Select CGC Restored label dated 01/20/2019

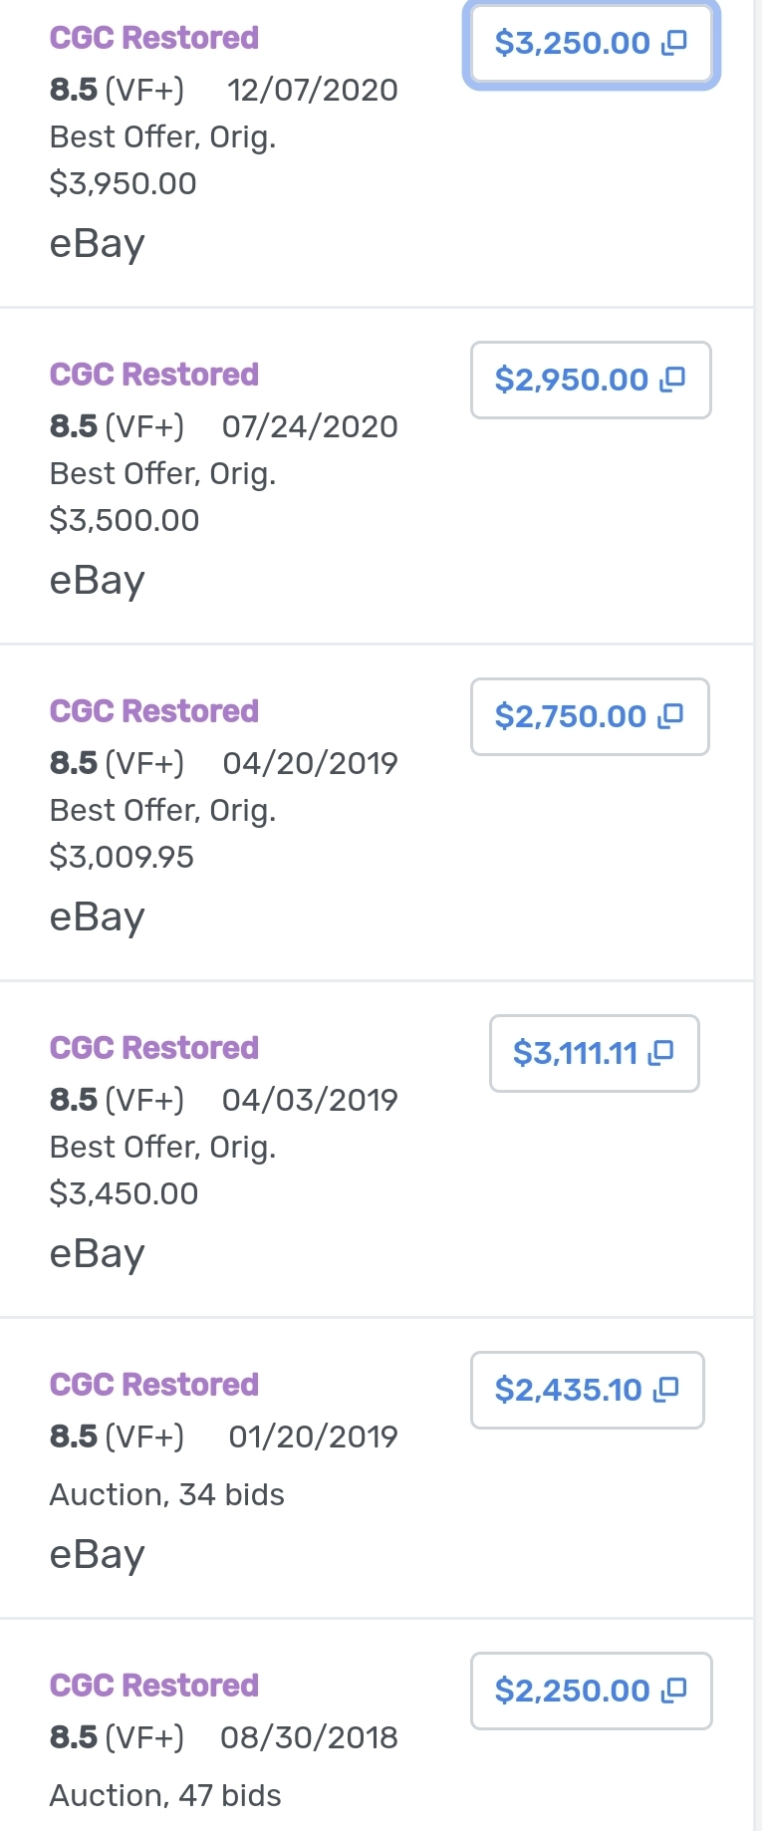[x=154, y=1385]
